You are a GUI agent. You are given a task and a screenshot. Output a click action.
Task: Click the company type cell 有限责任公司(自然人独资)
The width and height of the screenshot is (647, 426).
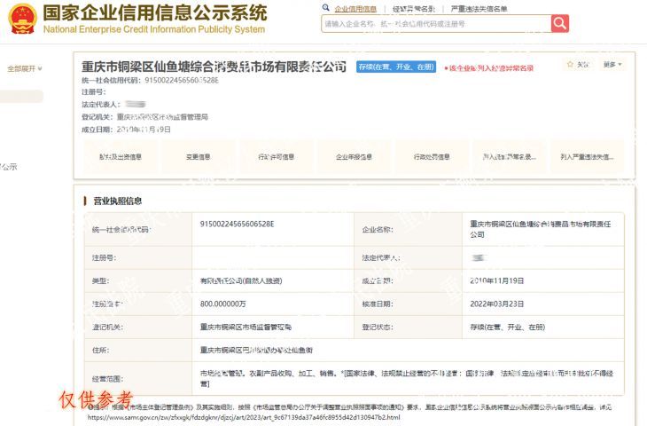click(x=241, y=281)
